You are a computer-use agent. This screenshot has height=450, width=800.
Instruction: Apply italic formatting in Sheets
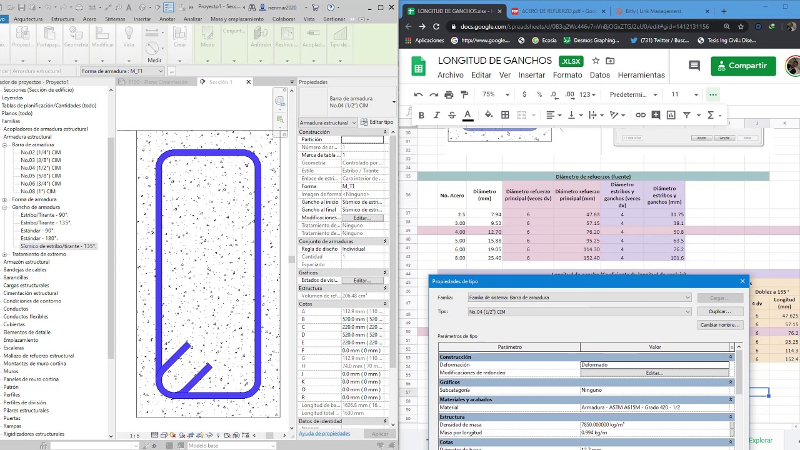pos(436,115)
